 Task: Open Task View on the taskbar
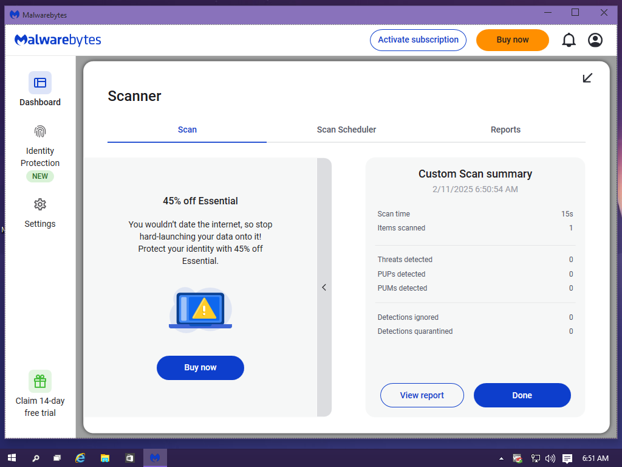(57, 458)
